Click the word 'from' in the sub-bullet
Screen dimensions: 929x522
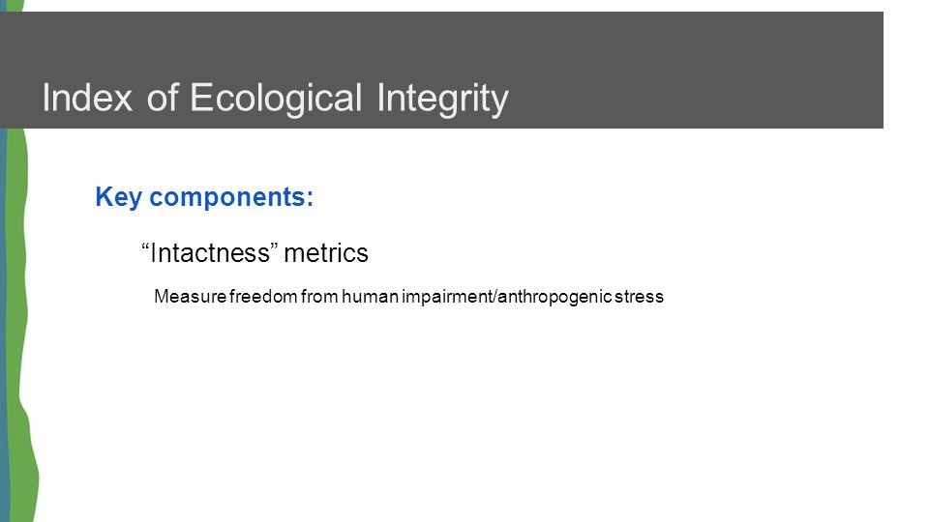coord(319,296)
